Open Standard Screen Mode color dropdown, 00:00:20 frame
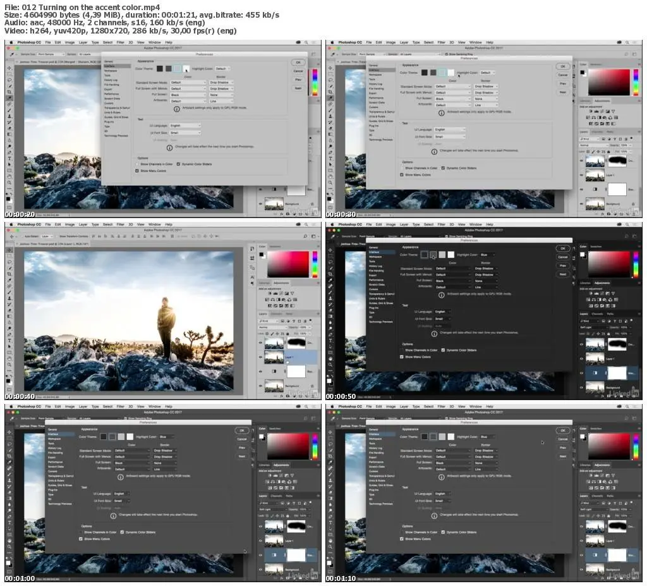 pos(188,83)
